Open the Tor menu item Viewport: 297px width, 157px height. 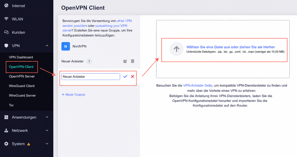point(11,105)
